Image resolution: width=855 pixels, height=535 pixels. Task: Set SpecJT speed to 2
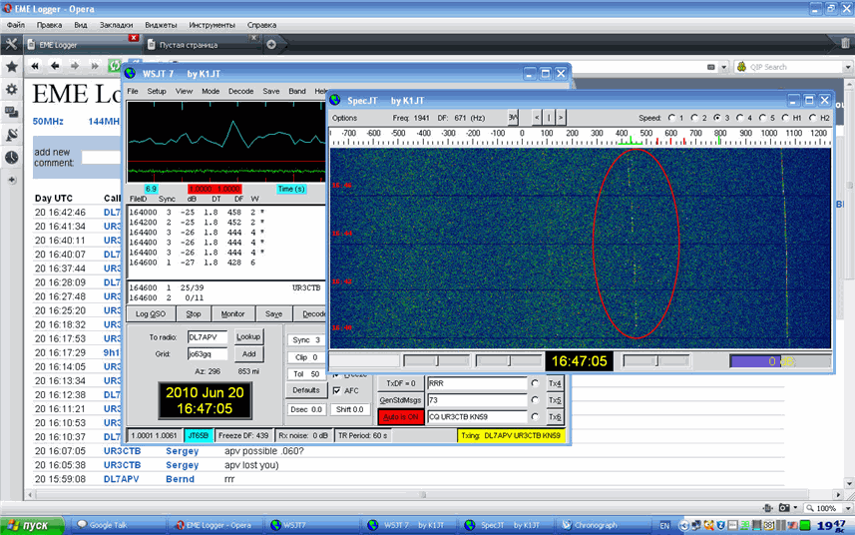pos(695,118)
